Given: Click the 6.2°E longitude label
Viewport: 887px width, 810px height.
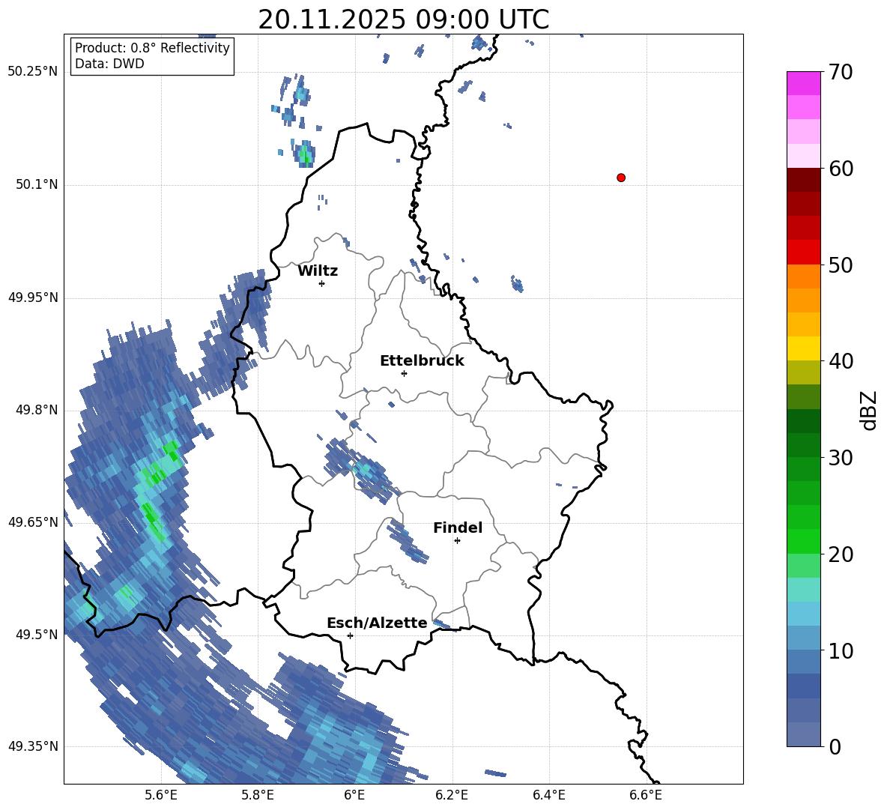Looking at the screenshot, I should (452, 795).
